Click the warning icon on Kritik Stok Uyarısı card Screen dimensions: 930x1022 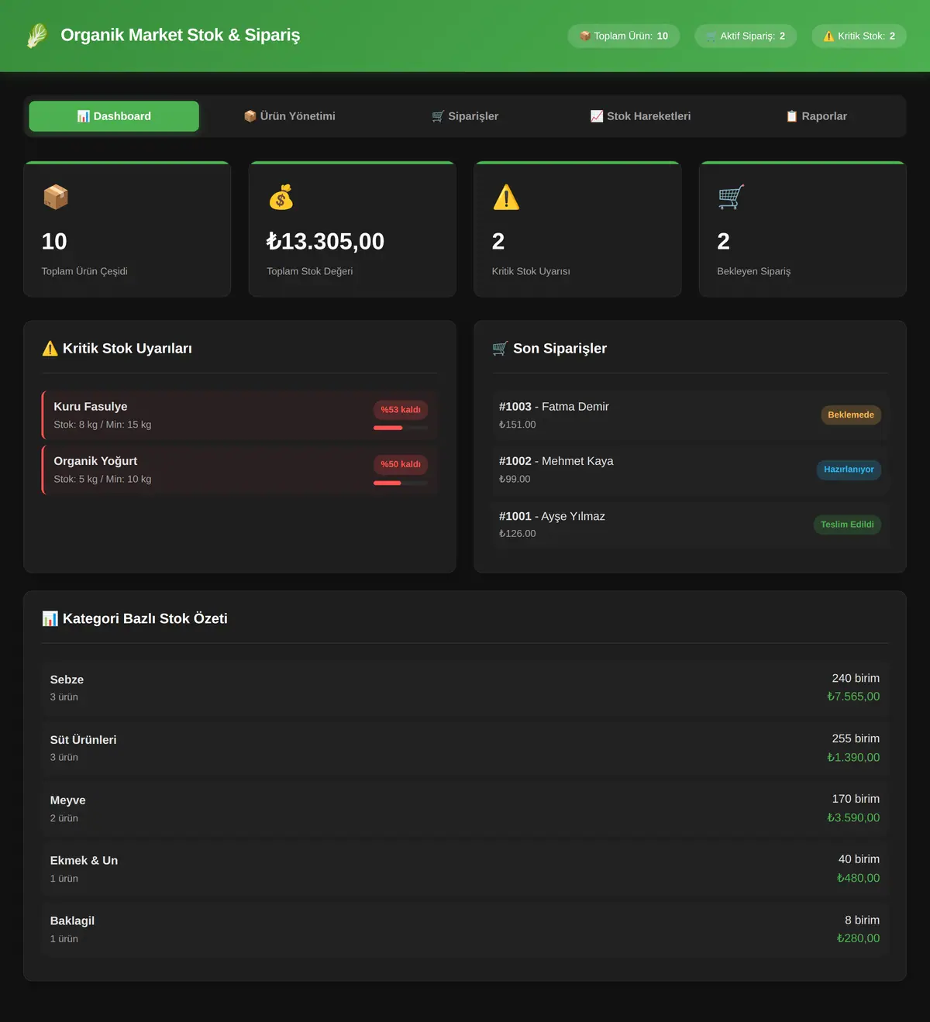[506, 197]
